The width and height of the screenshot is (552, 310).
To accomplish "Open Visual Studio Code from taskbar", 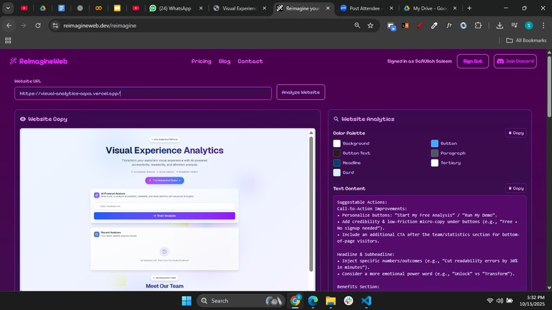I will (x=366, y=301).
